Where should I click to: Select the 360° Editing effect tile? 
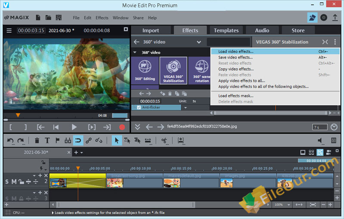pos(145,70)
